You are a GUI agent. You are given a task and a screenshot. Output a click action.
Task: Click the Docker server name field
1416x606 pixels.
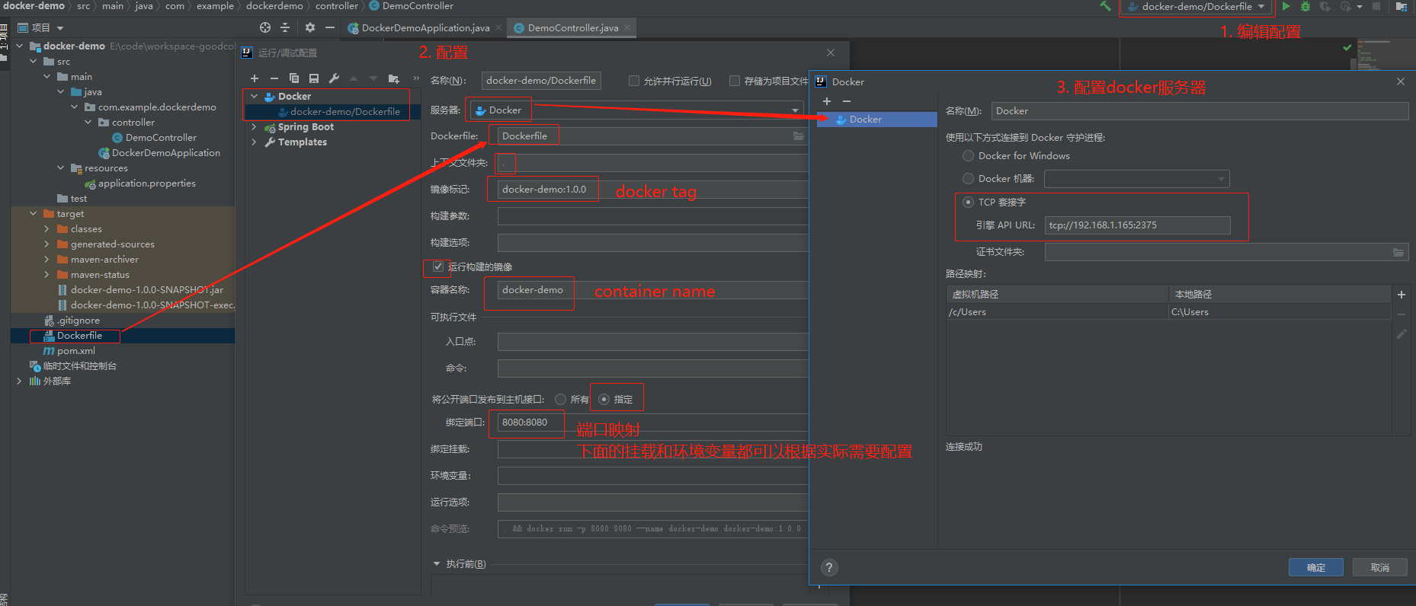coord(1200,111)
